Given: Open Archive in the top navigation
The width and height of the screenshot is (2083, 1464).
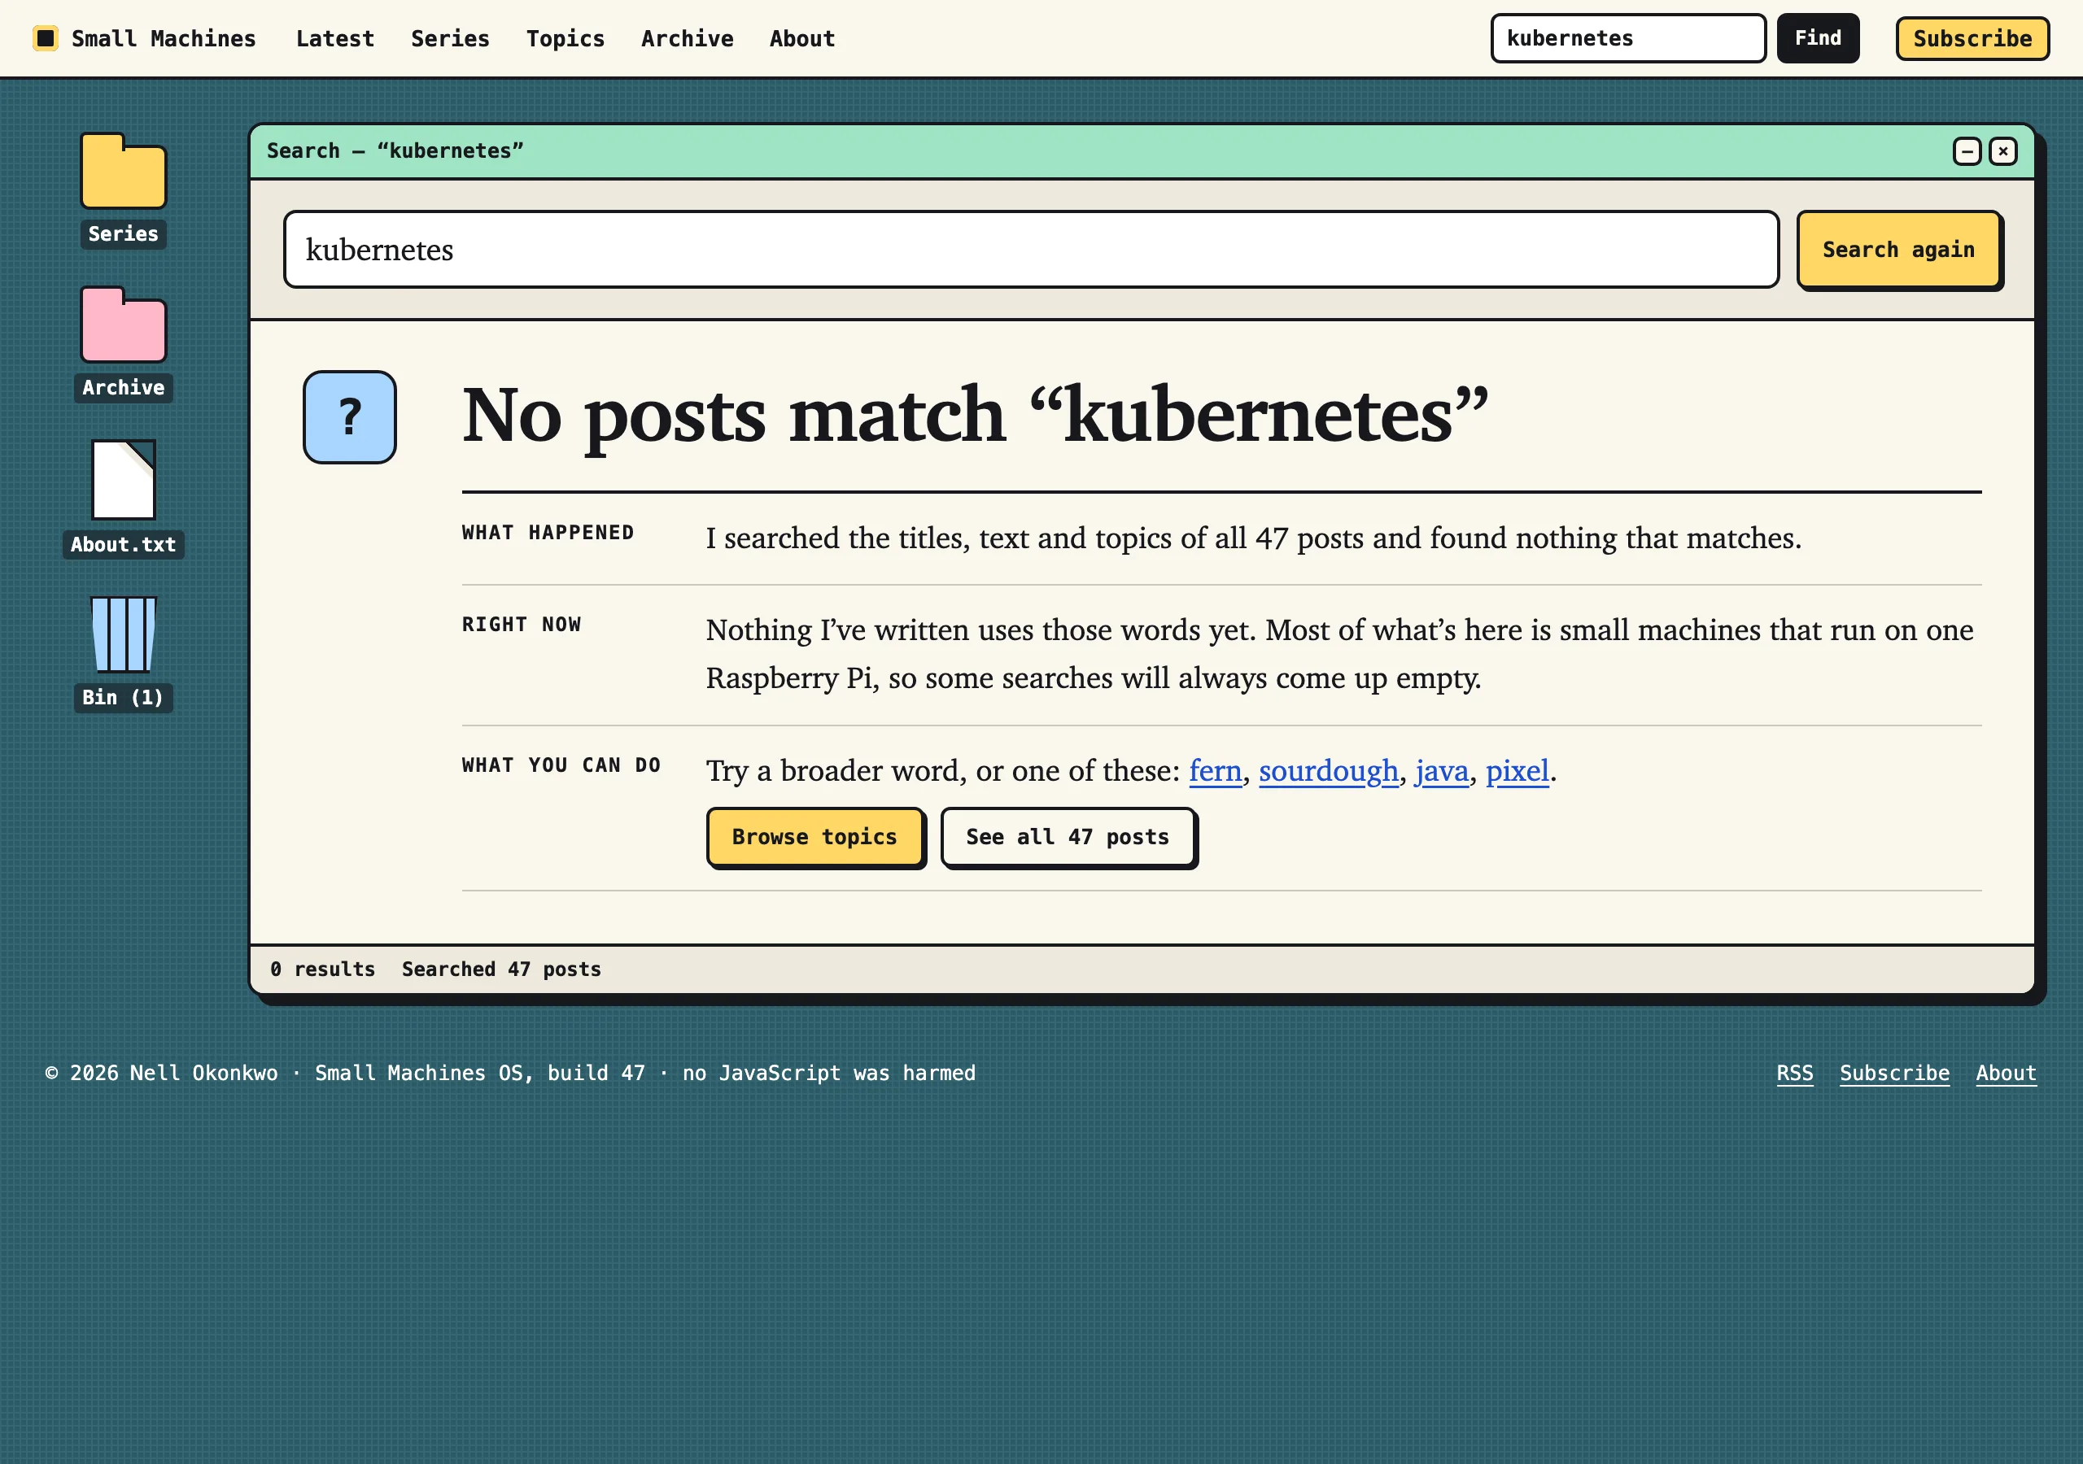Looking at the screenshot, I should click(x=687, y=38).
